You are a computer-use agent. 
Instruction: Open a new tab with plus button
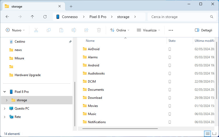(71, 6)
